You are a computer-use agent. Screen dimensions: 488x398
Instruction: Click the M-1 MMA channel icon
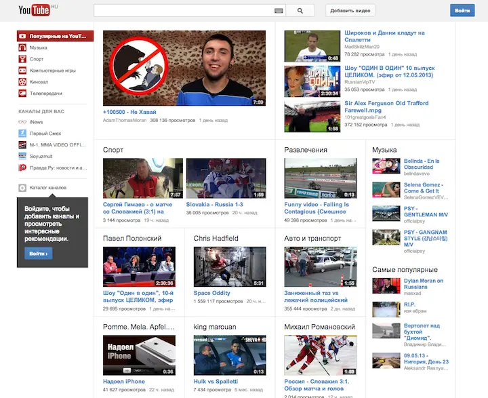22,145
